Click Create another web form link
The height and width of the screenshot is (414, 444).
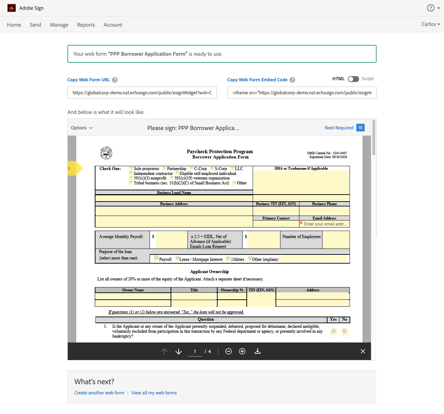click(x=99, y=393)
